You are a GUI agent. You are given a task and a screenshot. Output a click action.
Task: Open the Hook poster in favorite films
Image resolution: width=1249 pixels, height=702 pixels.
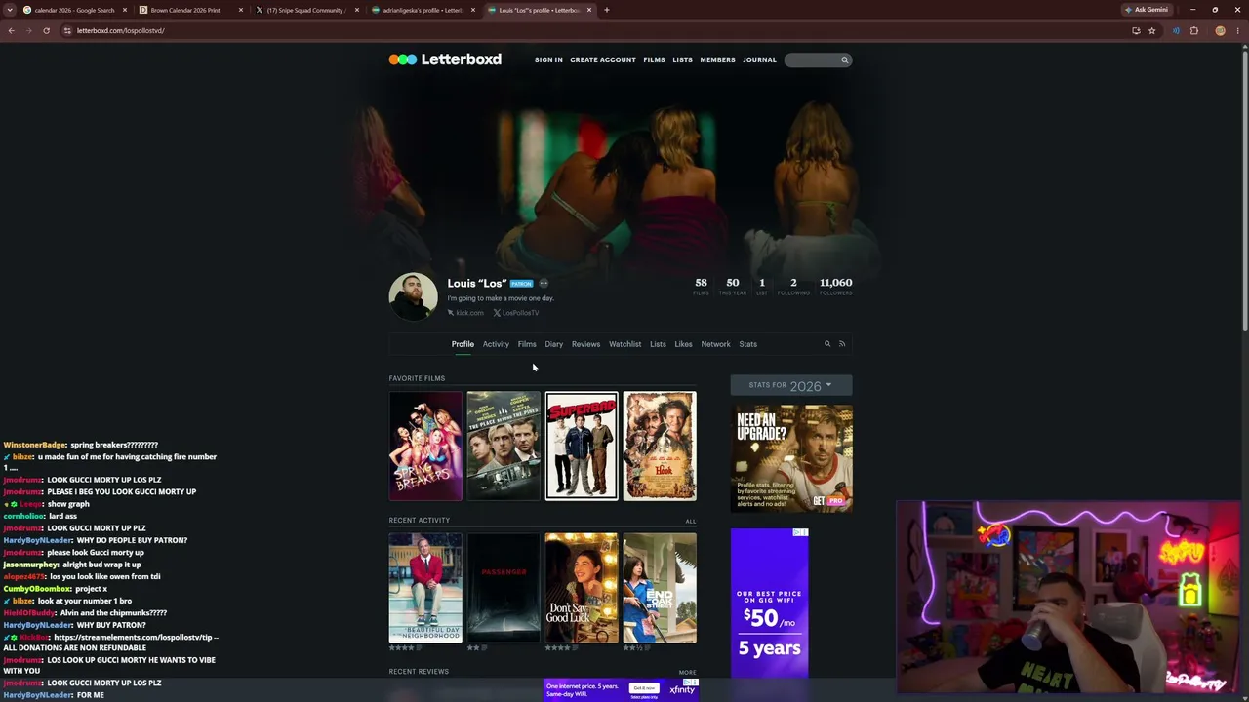click(660, 446)
